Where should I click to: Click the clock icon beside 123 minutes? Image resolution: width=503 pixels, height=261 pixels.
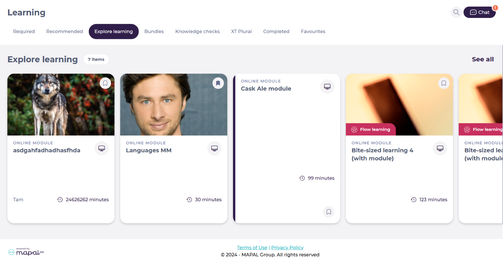414,200
